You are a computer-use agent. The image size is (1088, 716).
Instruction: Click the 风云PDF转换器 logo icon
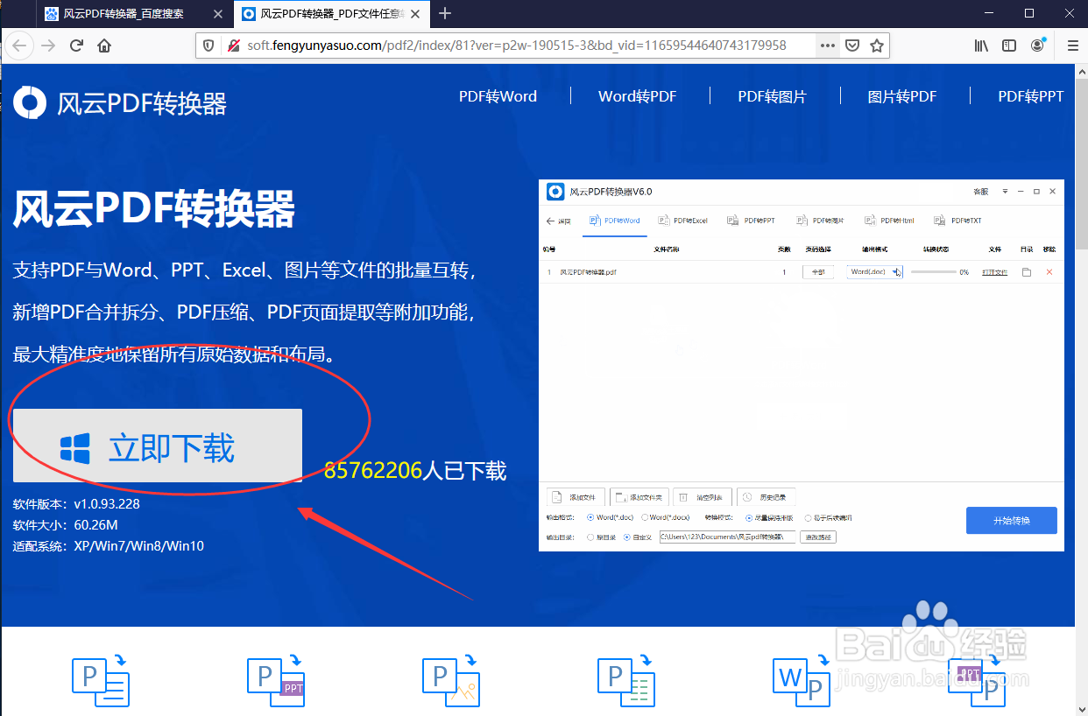point(31,102)
